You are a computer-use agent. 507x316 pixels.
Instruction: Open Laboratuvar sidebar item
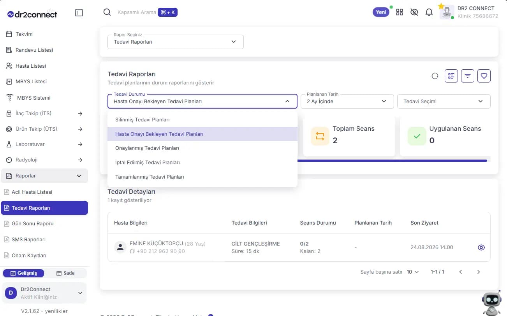[44, 144]
